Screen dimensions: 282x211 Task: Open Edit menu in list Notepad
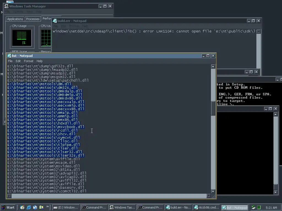tap(18, 61)
